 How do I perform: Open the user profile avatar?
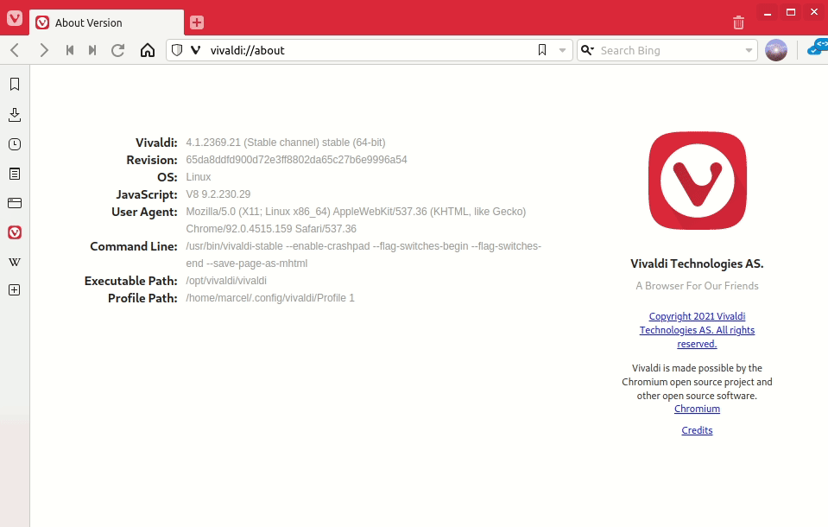(x=776, y=50)
